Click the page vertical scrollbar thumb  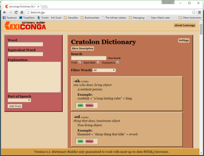click(201, 29)
